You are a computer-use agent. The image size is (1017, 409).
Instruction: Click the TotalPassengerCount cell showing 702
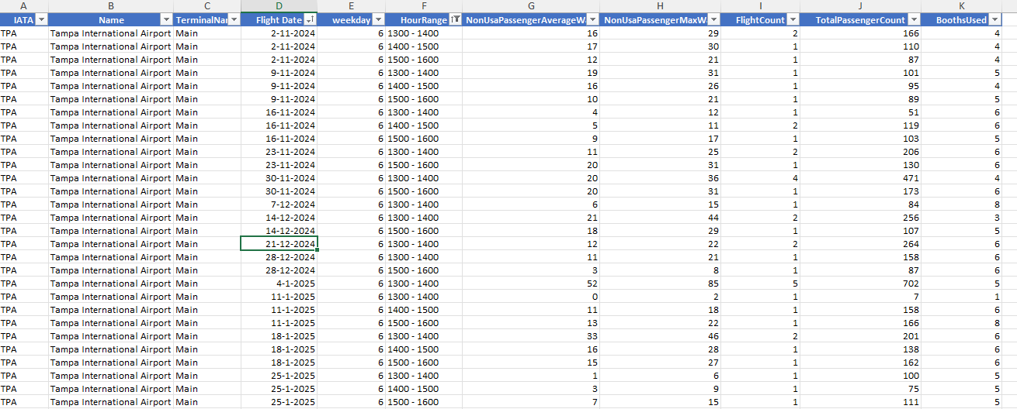(860, 284)
